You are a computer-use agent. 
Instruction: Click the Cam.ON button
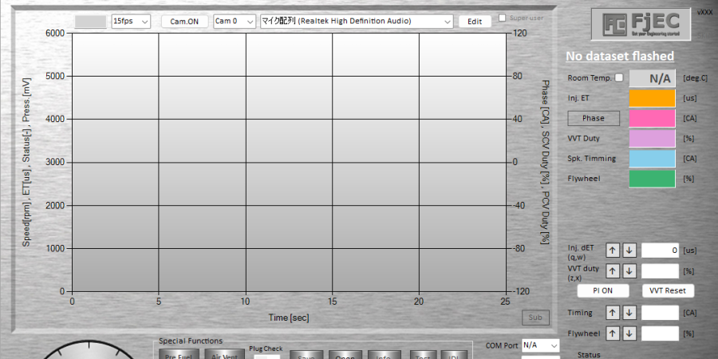(184, 22)
